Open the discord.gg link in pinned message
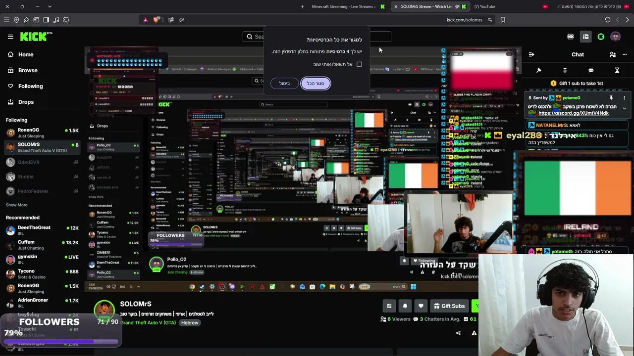Image resolution: width=634 pixels, height=356 pixels. point(574,113)
